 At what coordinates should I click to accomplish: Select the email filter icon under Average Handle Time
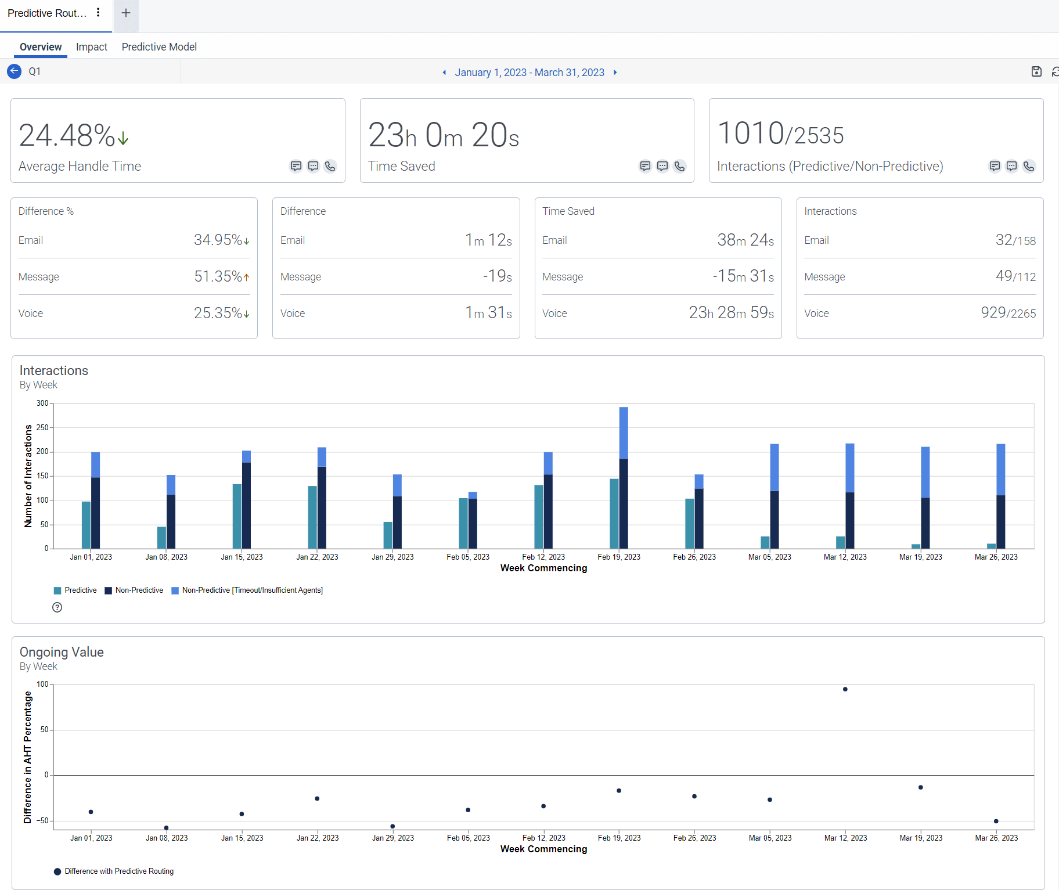pos(296,167)
